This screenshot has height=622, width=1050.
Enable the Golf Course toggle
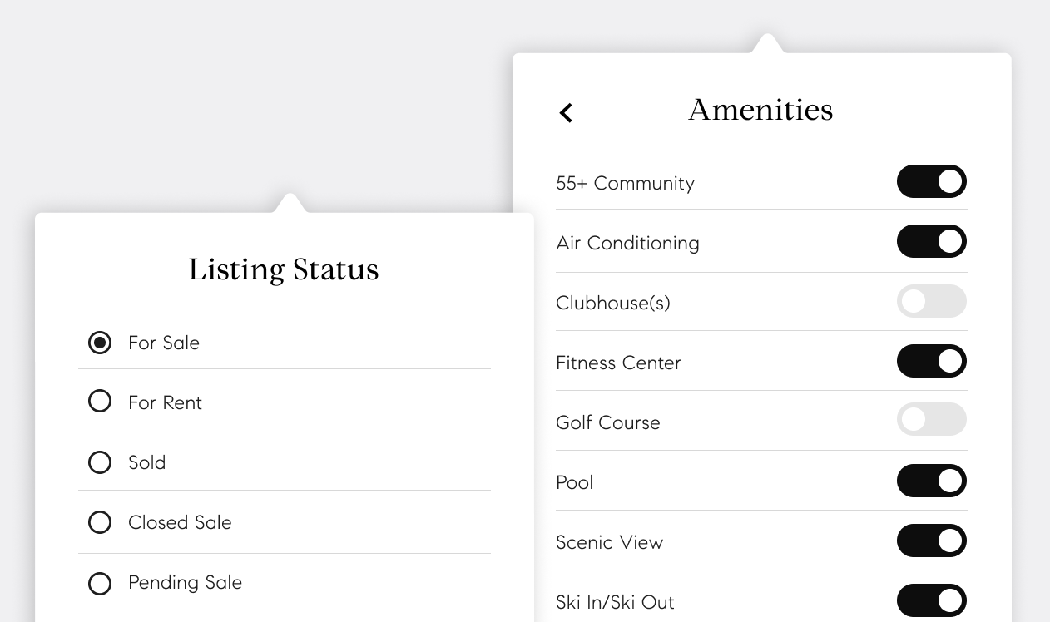coord(931,420)
